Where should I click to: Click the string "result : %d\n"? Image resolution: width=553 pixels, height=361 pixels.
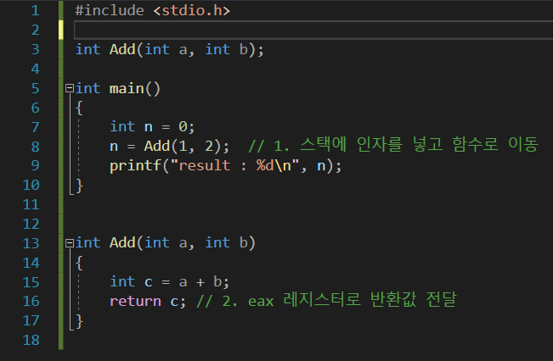click(234, 165)
